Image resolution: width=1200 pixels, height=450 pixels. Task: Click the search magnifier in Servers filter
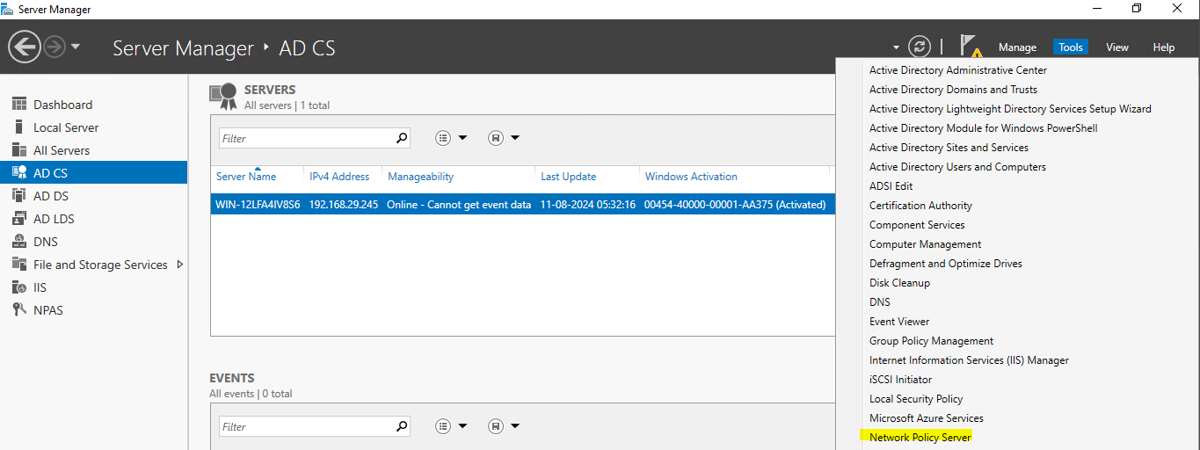tap(402, 138)
